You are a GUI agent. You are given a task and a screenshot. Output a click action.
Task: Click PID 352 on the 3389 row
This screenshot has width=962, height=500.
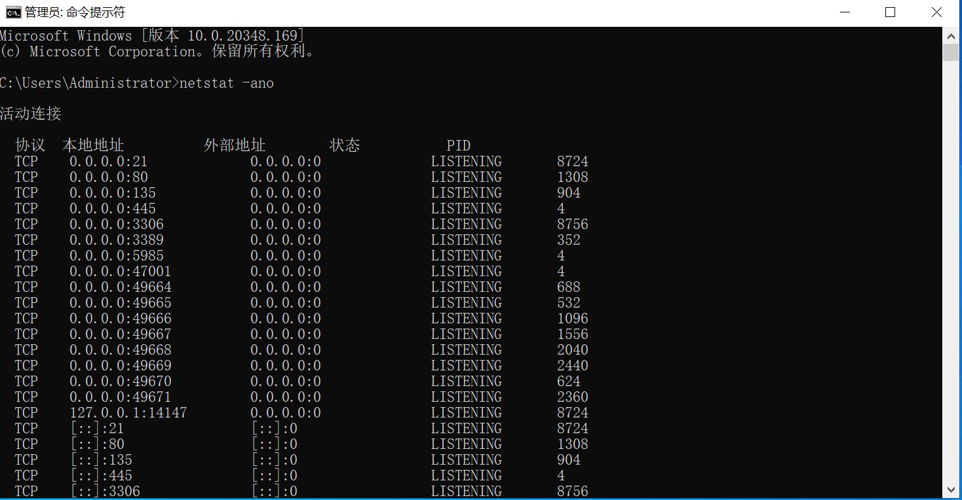pyautogui.click(x=569, y=240)
